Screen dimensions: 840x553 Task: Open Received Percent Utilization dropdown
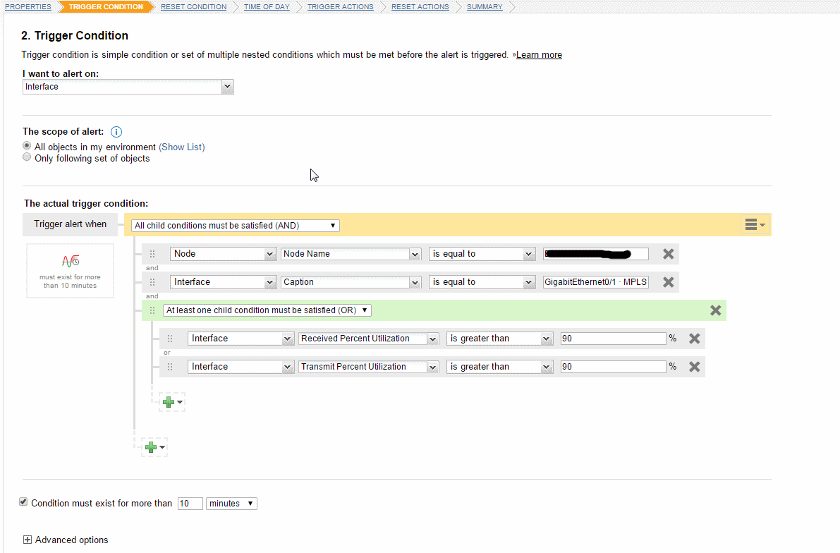(369, 339)
